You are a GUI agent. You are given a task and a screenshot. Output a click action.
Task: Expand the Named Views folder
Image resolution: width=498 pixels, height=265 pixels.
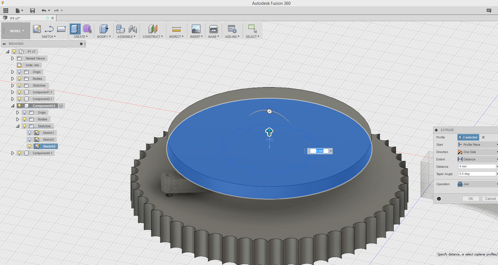(x=12, y=58)
